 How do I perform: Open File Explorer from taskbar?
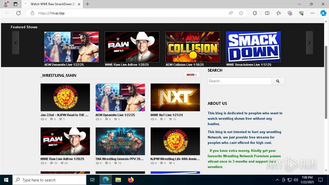click(118, 180)
